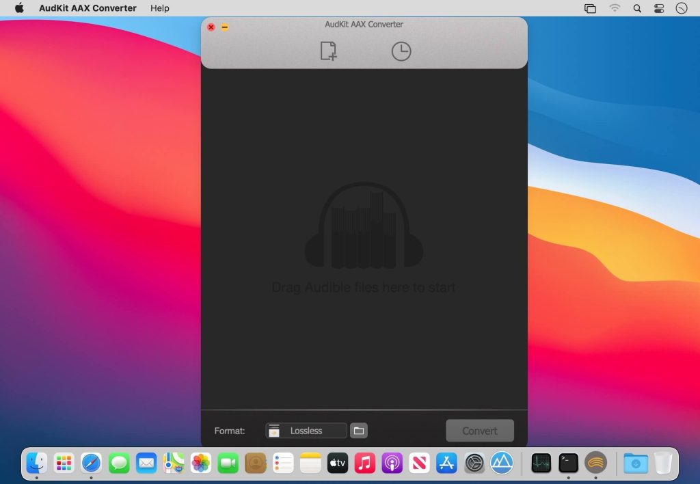Viewport: 700px width, 484px height.
Task: Open the Lossless format dropdown
Action: click(306, 431)
